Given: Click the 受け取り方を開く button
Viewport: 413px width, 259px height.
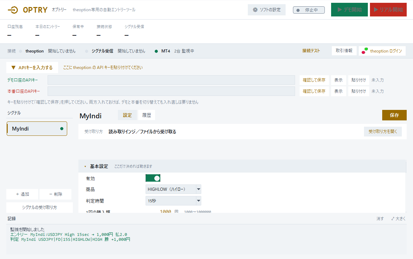Looking at the screenshot, I should tap(383, 132).
